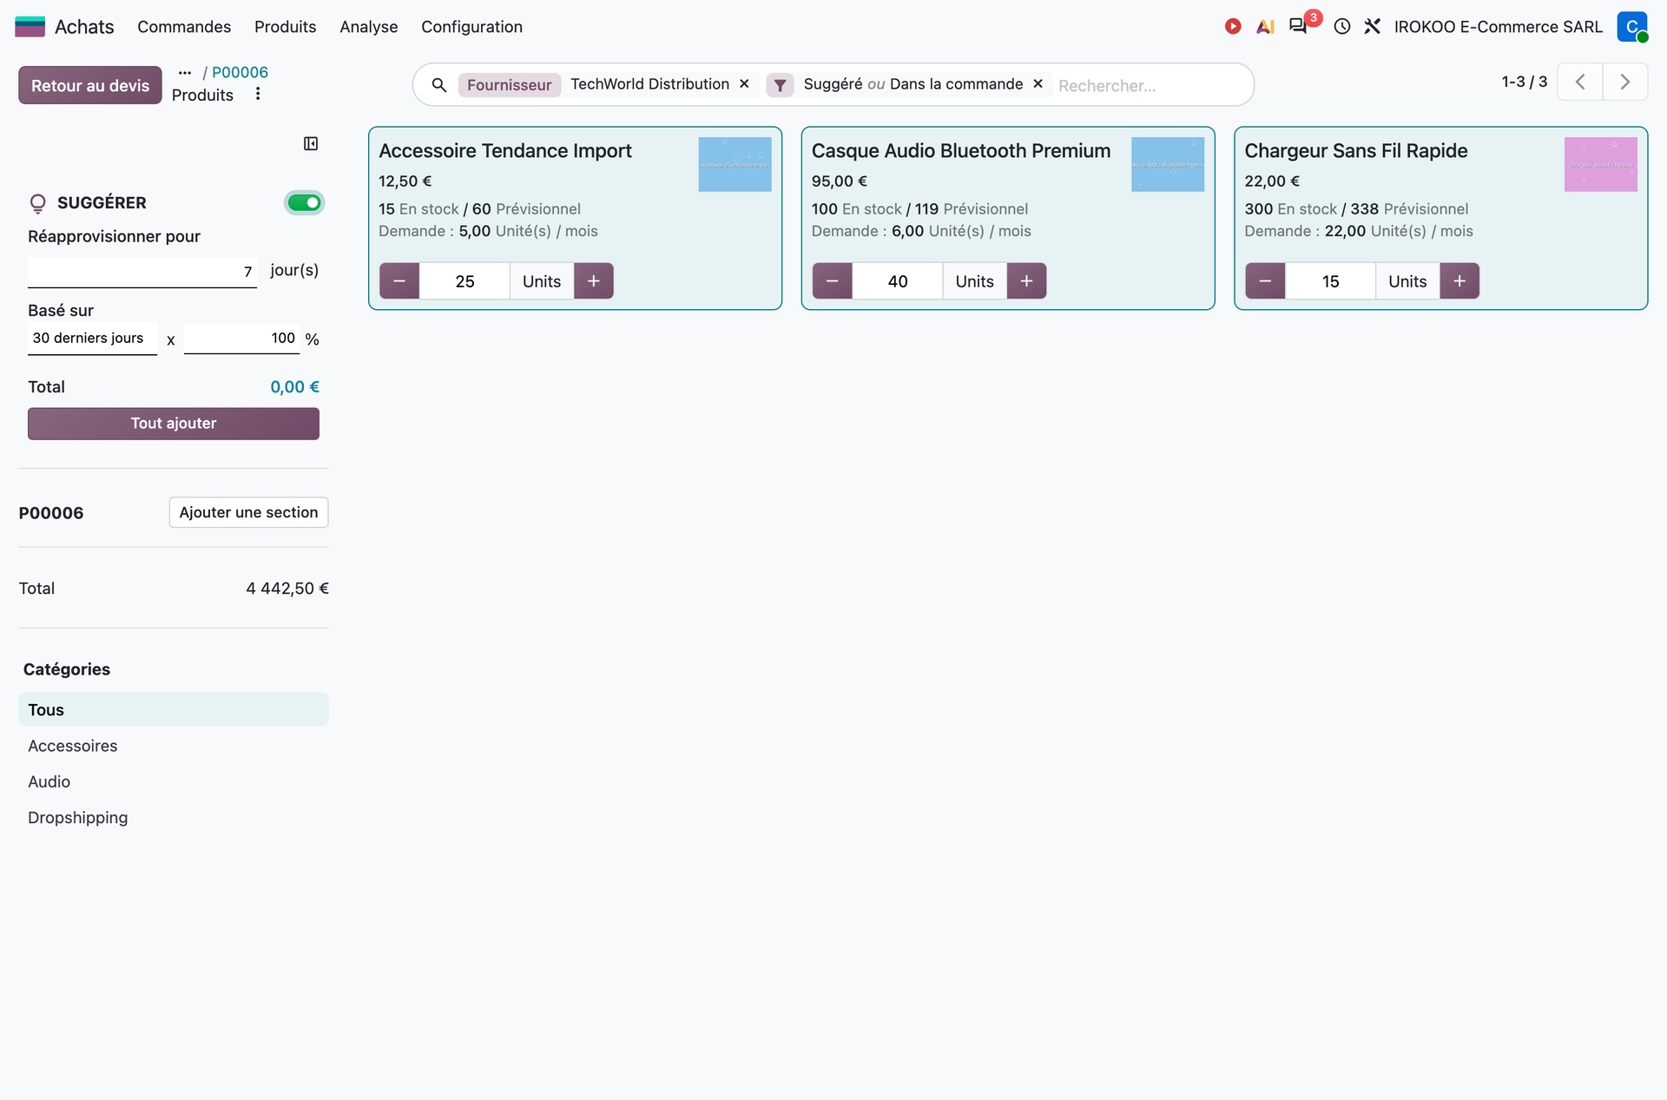This screenshot has width=1667, height=1100.
Task: Click the replenish days input field
Action: click(142, 272)
